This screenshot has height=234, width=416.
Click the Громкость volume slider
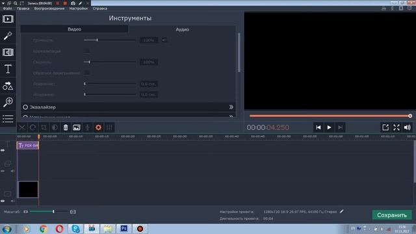[110, 40]
